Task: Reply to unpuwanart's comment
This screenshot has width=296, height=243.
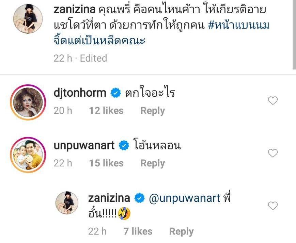Action: pos(153,163)
